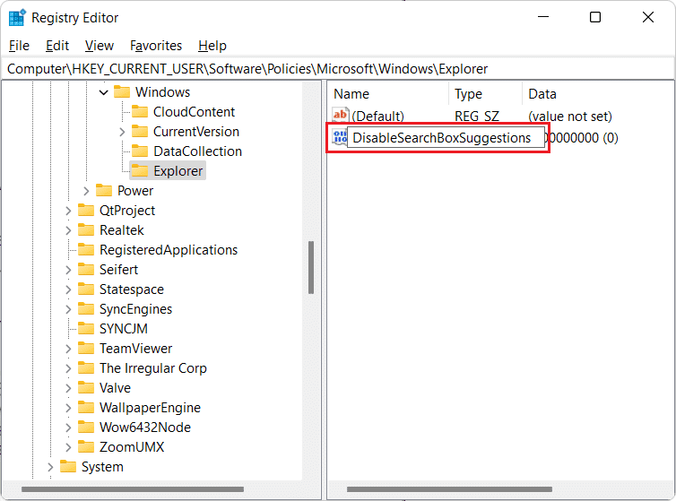Open the File menu
Screen dimensions: 676x501
(x=19, y=46)
